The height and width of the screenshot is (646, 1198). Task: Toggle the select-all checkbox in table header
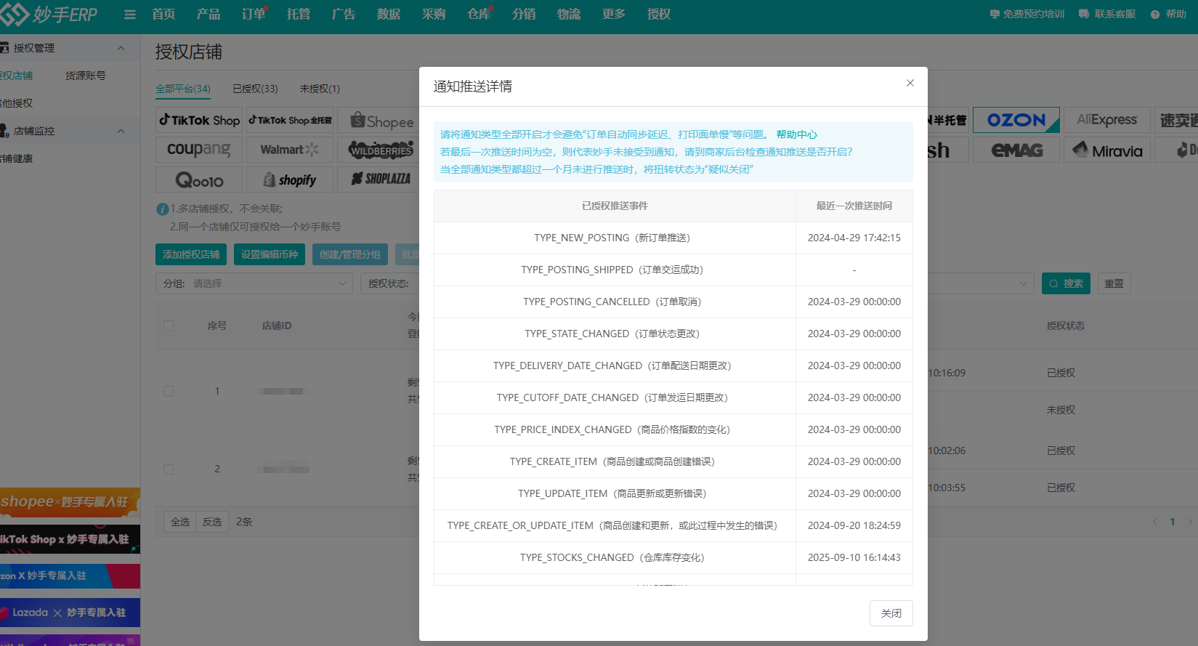coord(169,326)
